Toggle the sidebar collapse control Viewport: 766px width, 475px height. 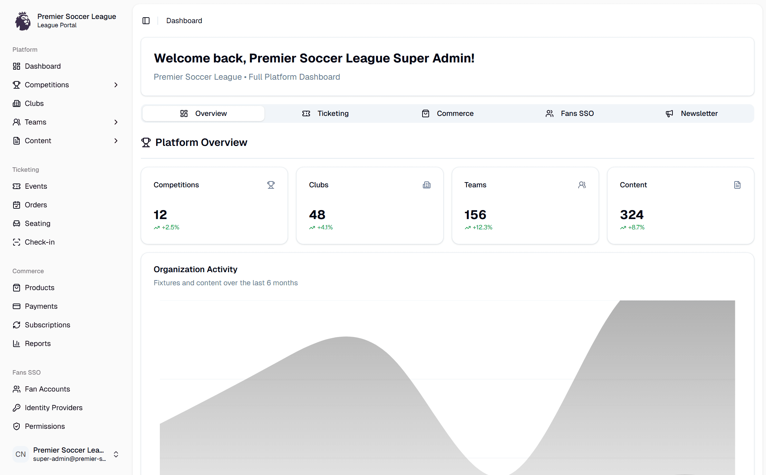point(146,20)
